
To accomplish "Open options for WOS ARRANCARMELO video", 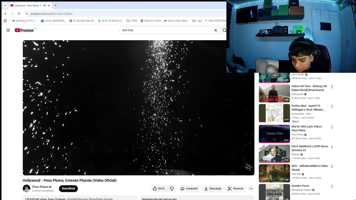I will click(x=332, y=167).
